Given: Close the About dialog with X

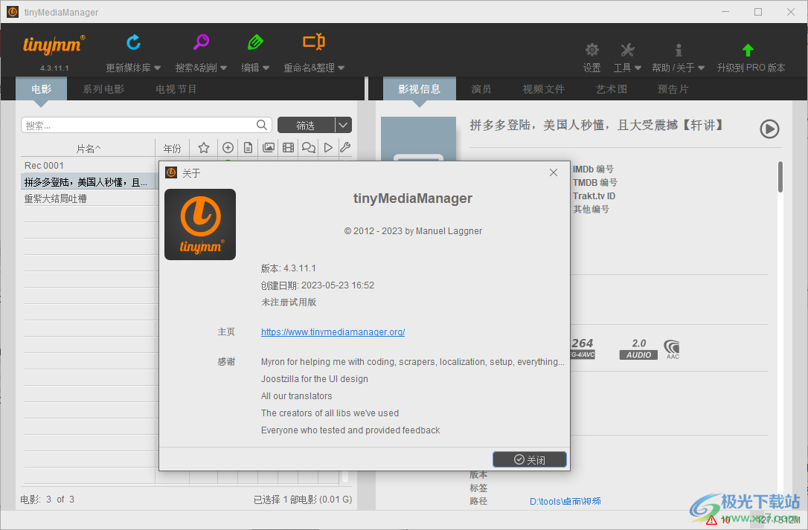Looking at the screenshot, I should [x=554, y=172].
